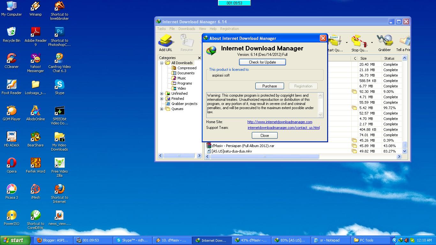Click the Stop Queue toolbar icon
The image size is (436, 245).
(360, 43)
